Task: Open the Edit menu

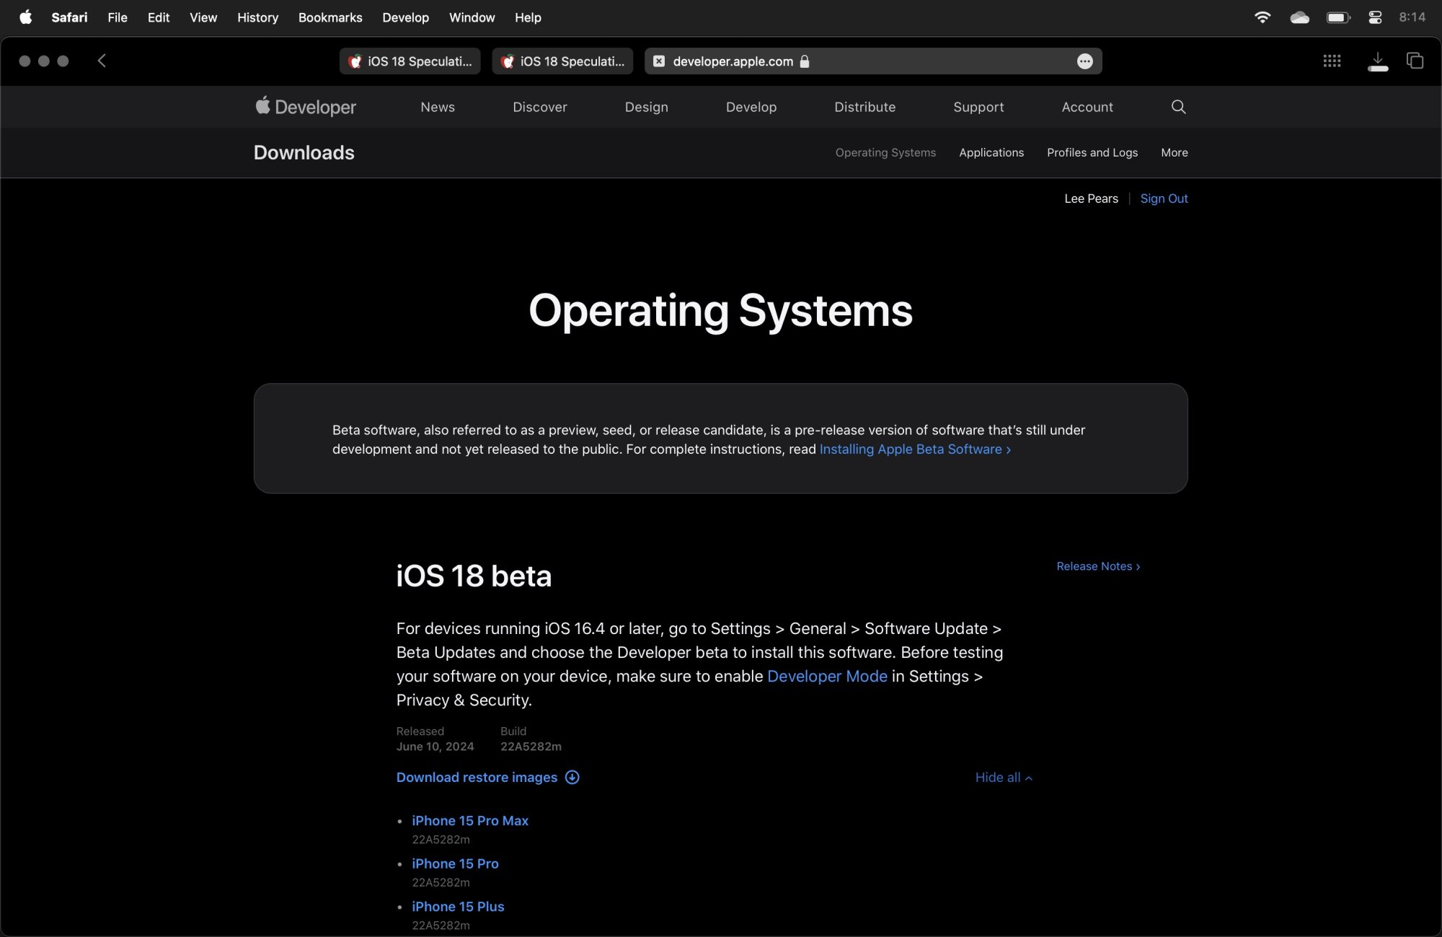Action: pyautogui.click(x=159, y=17)
